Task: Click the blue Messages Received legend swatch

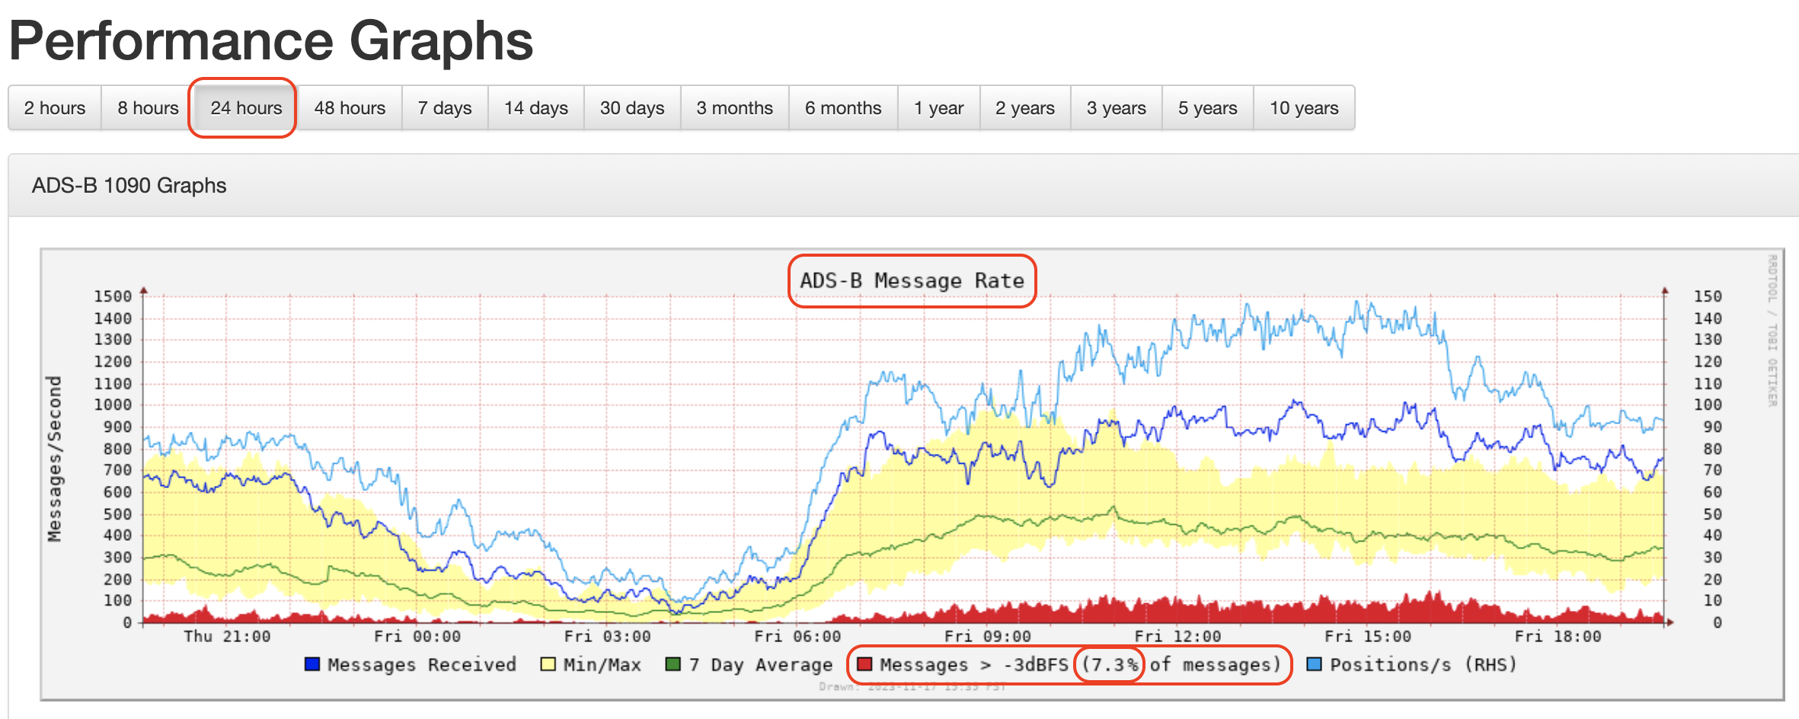Action: tap(312, 664)
